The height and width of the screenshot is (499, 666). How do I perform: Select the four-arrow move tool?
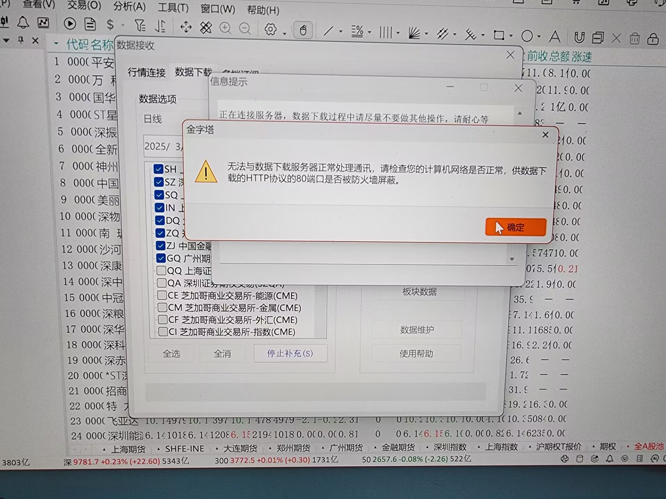tap(186, 27)
